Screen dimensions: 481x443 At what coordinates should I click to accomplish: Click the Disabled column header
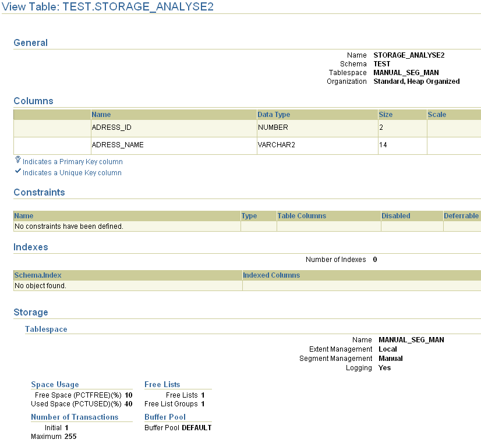[x=396, y=216]
